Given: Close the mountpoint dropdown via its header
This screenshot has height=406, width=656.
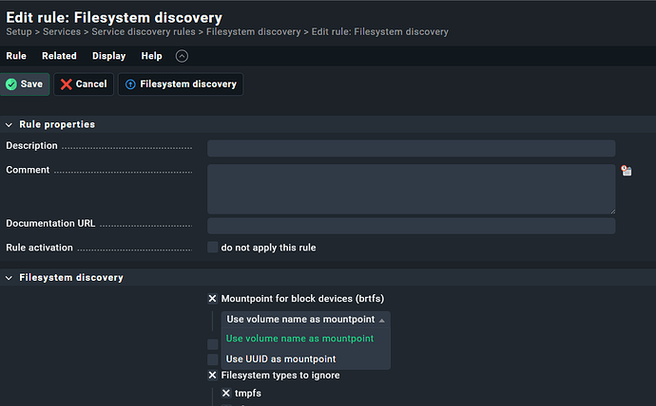Looking at the screenshot, I should [305, 320].
